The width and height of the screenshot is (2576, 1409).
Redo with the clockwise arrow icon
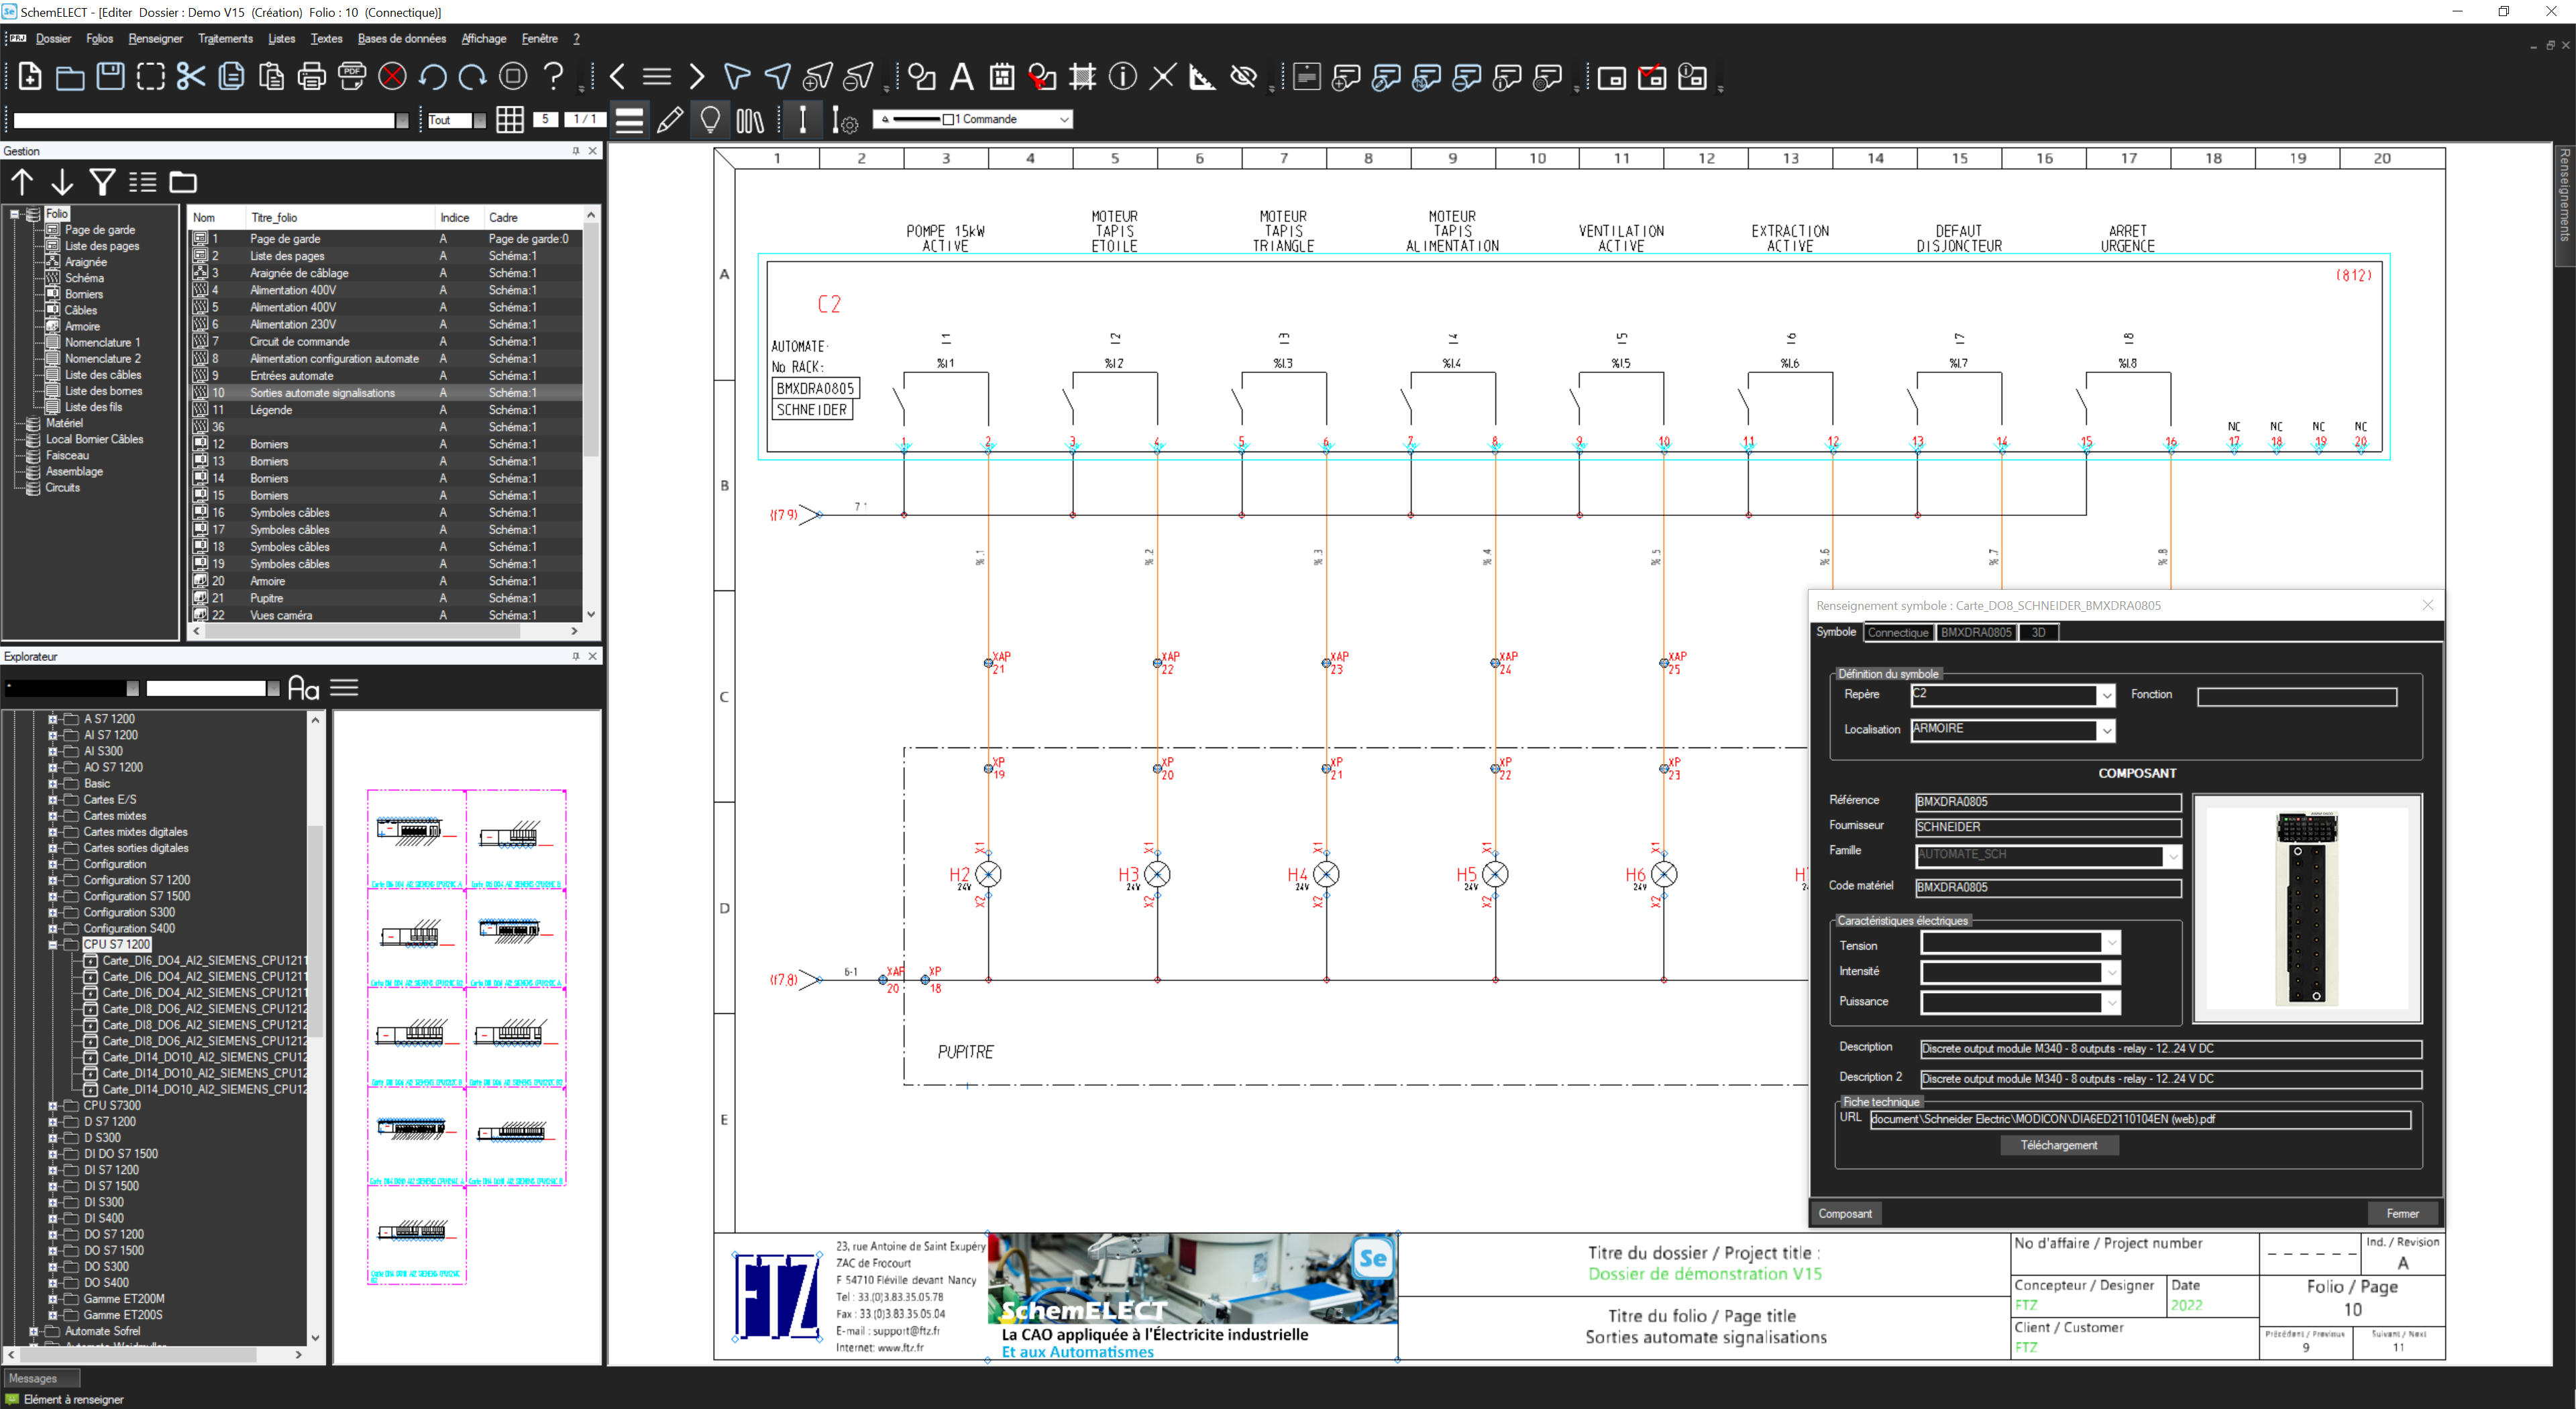pos(472,76)
